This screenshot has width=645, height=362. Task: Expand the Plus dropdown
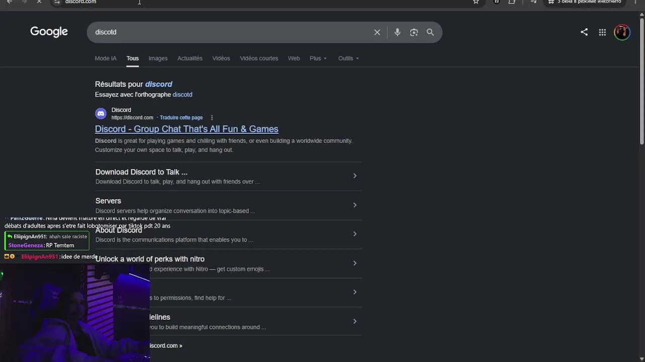point(318,58)
